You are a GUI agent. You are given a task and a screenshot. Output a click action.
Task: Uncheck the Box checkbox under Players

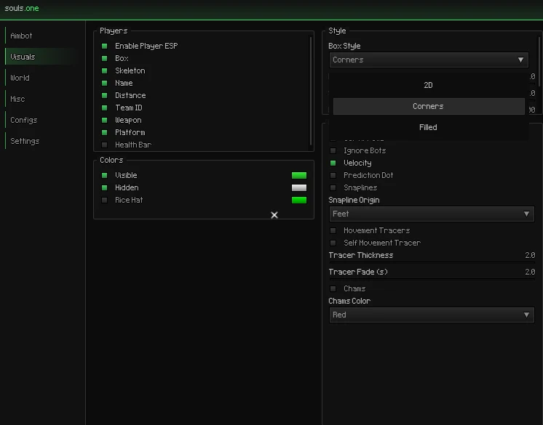(104, 58)
